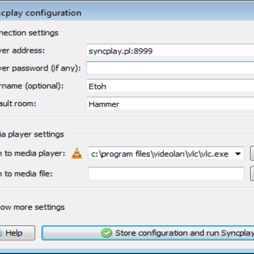Screen dimensions: 254x254
Task: Click the VLC cone icon
Action: click(77, 154)
